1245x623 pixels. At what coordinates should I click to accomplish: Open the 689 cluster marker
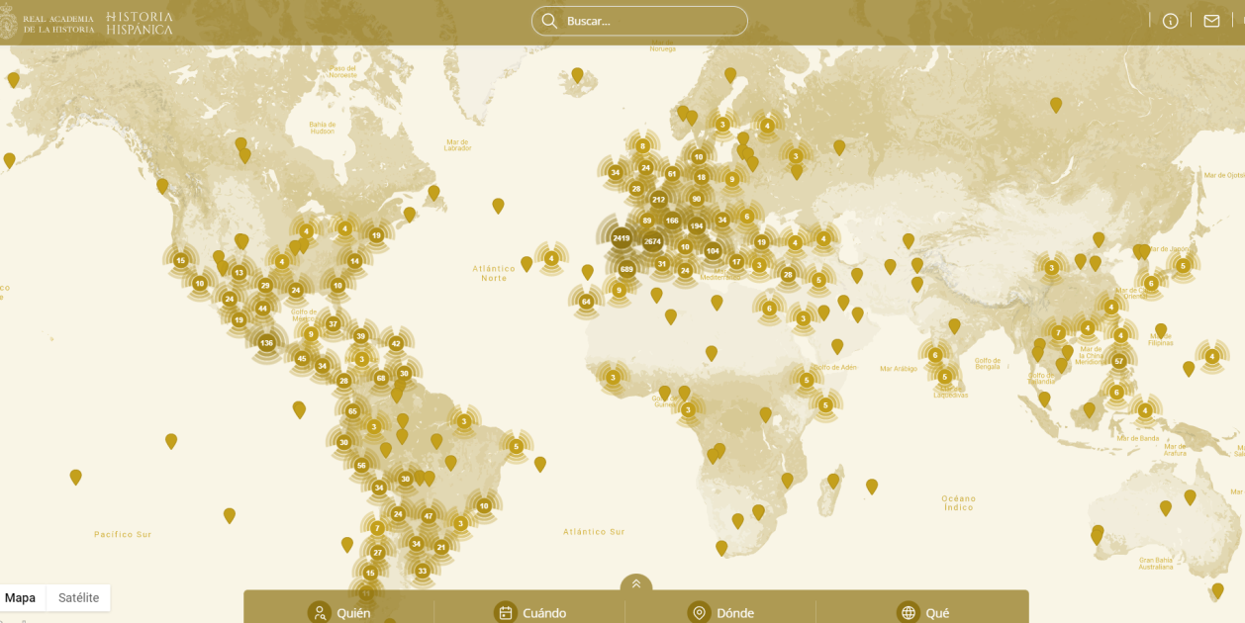626,269
